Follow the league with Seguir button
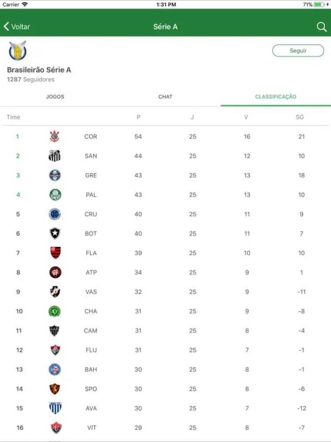Image resolution: width=331 pixels, height=442 pixels. (x=298, y=51)
